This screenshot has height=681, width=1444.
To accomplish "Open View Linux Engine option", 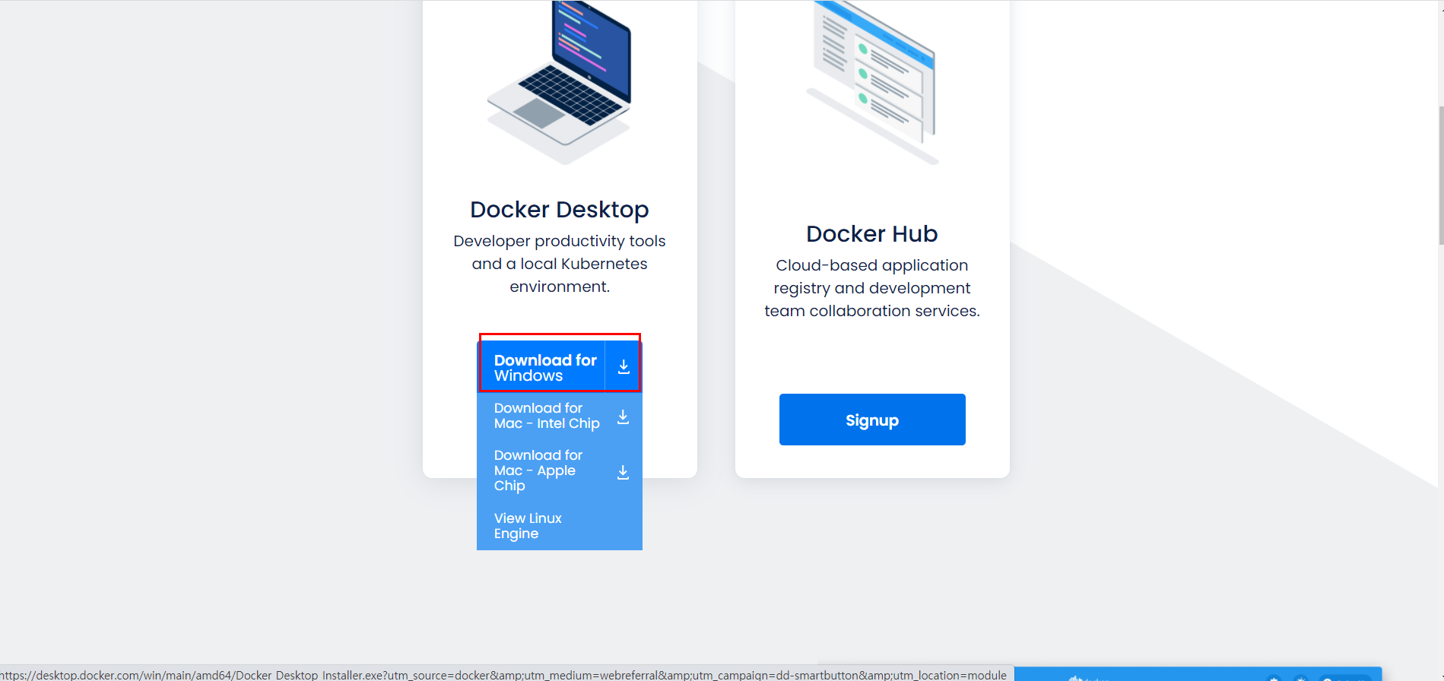I will (x=528, y=526).
